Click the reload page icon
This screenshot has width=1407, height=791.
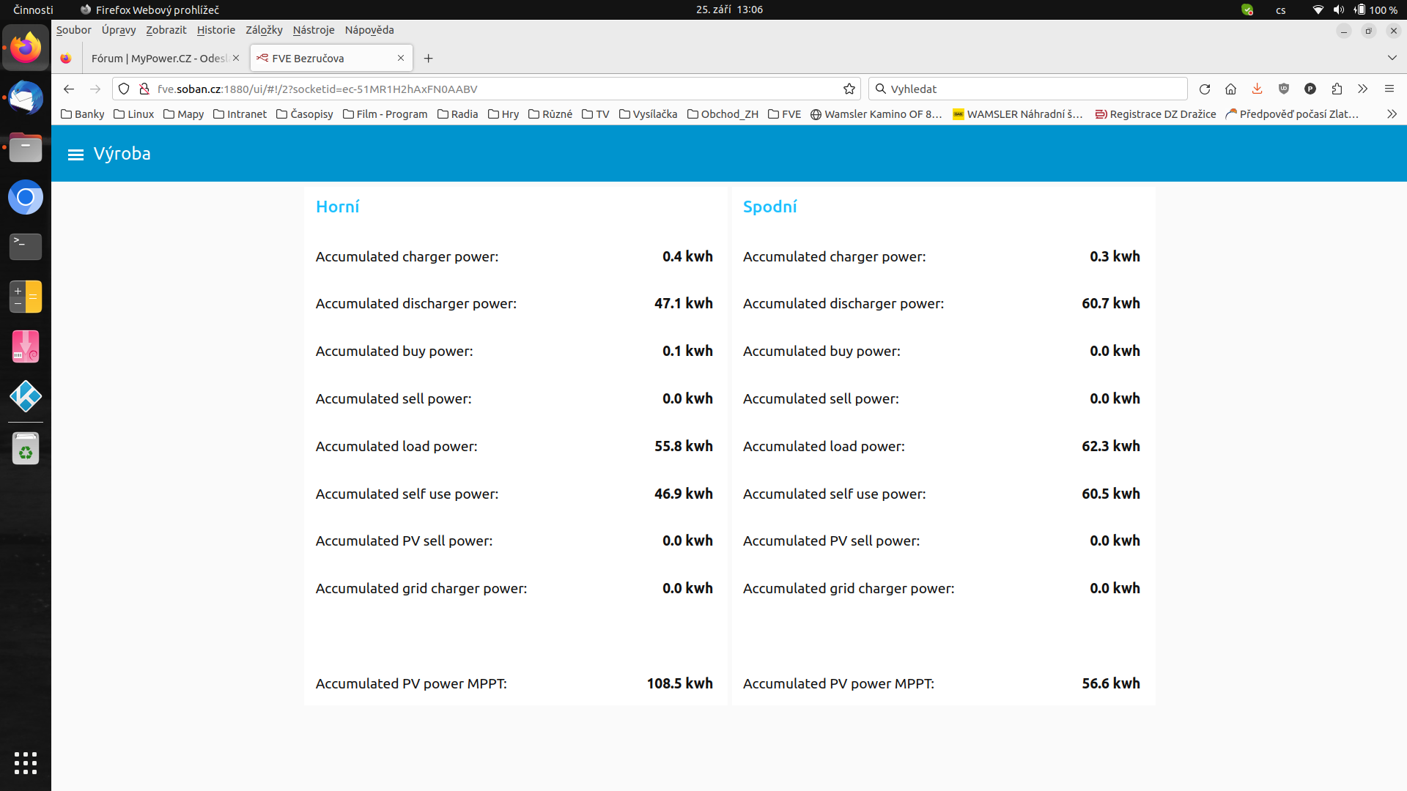coord(1204,89)
